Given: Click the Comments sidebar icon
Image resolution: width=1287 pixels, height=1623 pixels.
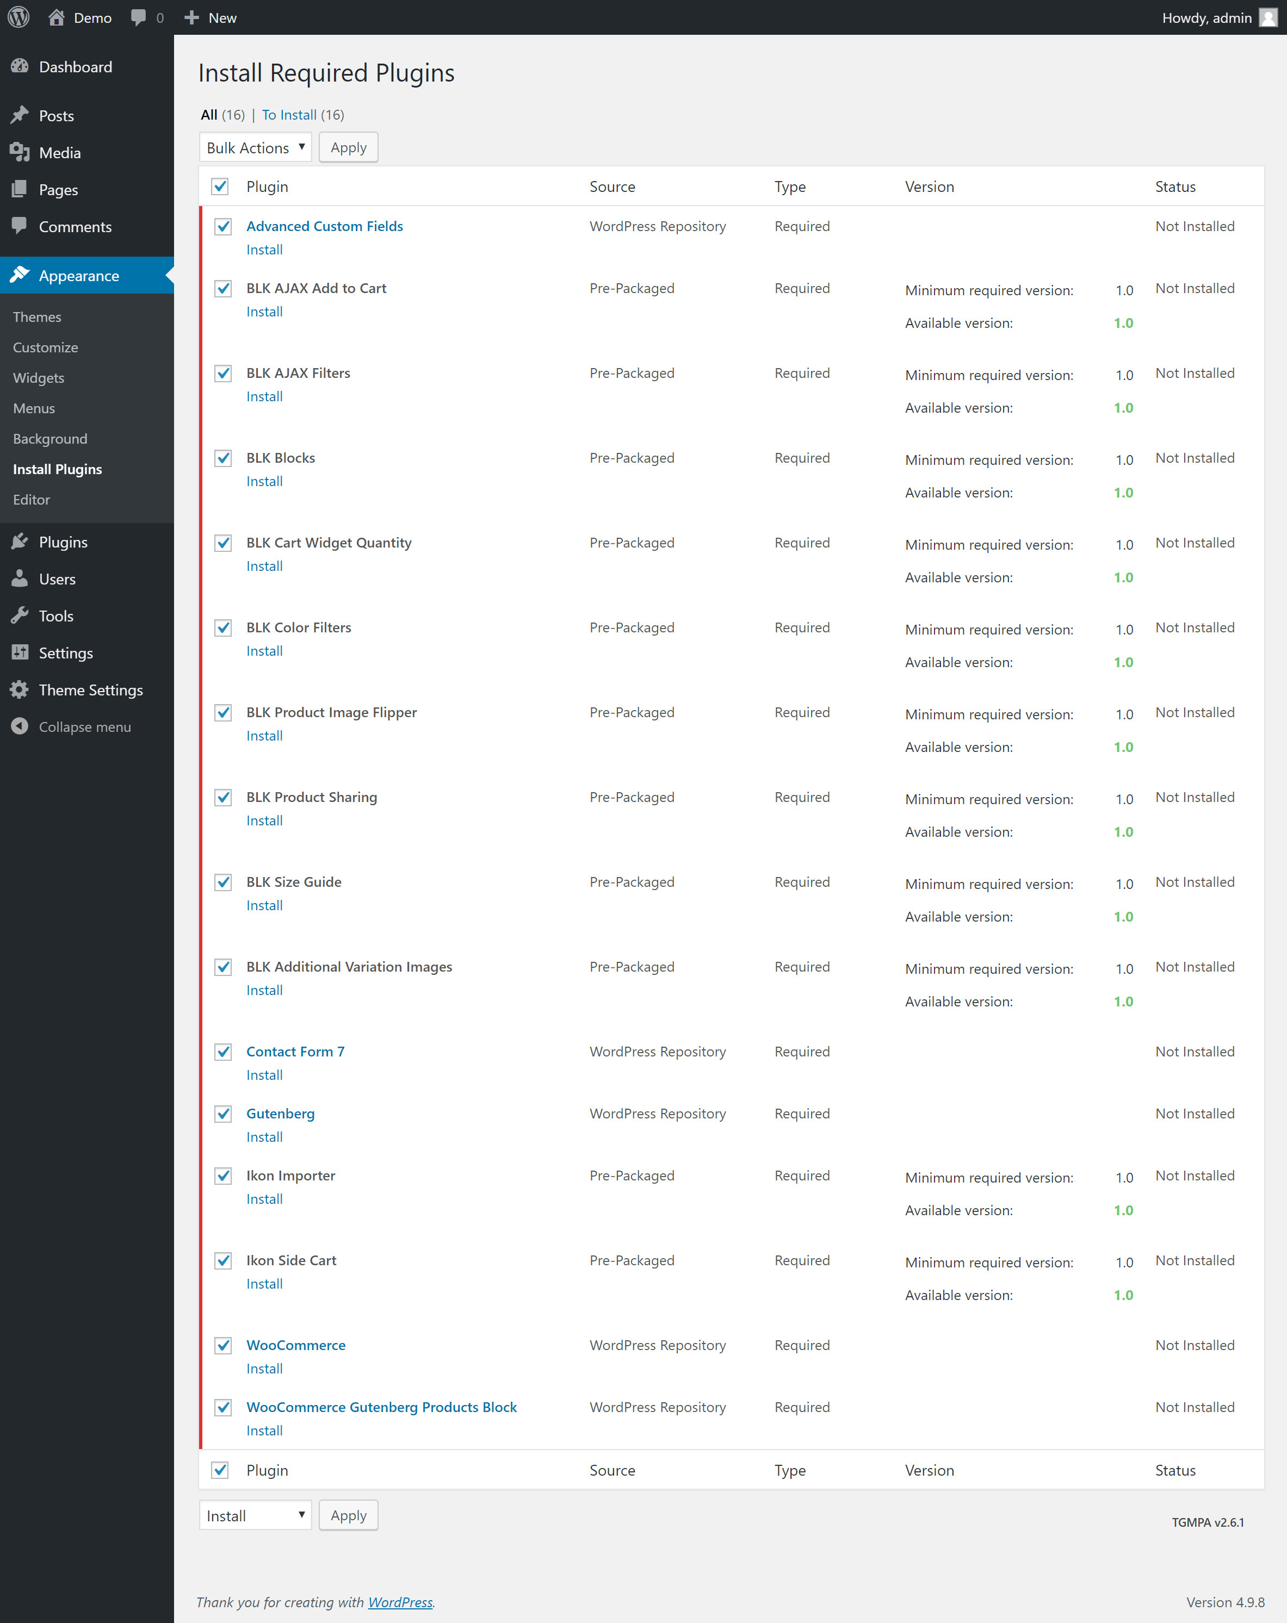Looking at the screenshot, I should pyautogui.click(x=20, y=226).
